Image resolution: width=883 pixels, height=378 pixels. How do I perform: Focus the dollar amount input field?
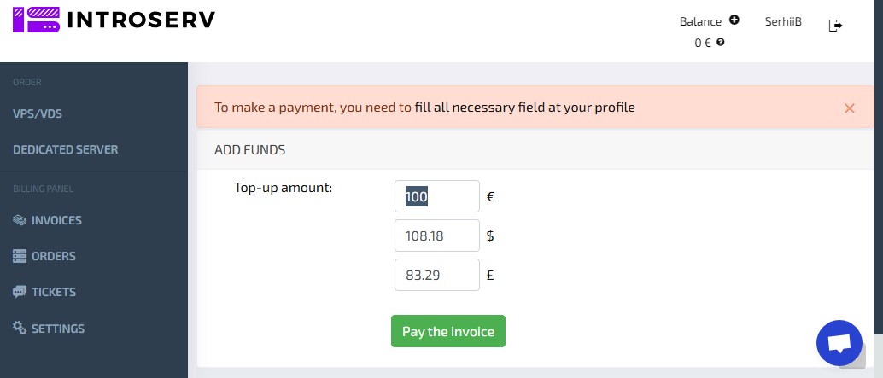(436, 236)
